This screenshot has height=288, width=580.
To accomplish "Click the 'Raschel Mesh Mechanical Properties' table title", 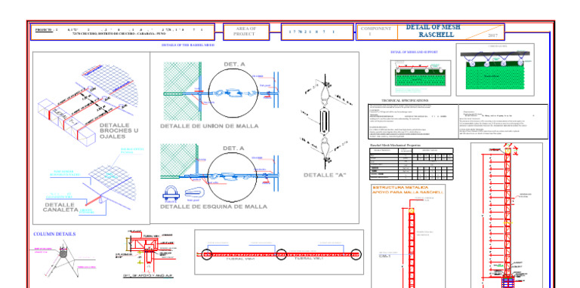I will (x=395, y=146).
